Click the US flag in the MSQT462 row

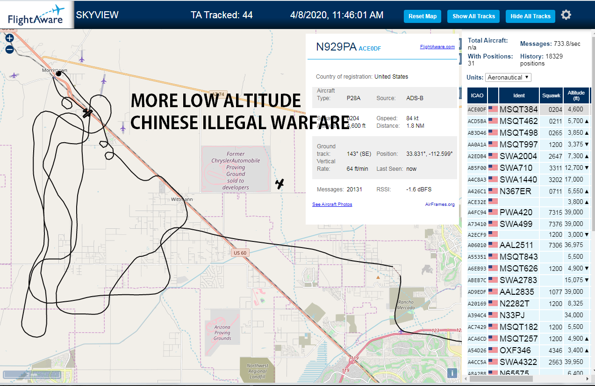coord(493,121)
